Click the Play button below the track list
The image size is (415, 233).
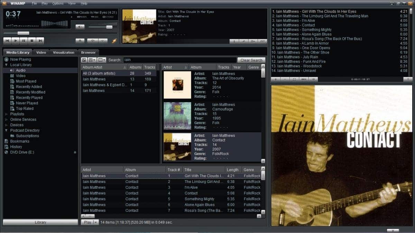[87, 222]
